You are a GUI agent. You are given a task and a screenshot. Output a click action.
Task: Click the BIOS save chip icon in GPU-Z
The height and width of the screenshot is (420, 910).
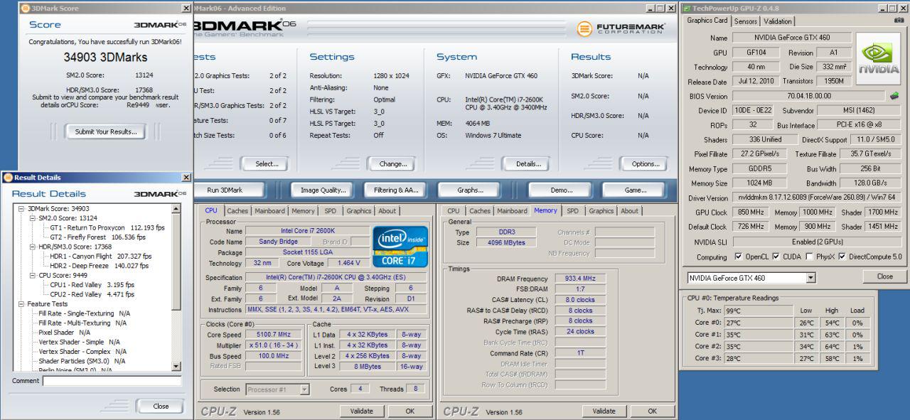[x=894, y=96]
